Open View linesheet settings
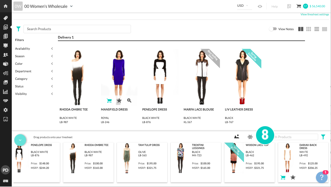The height and width of the screenshot is (187, 331). tap(314, 14)
